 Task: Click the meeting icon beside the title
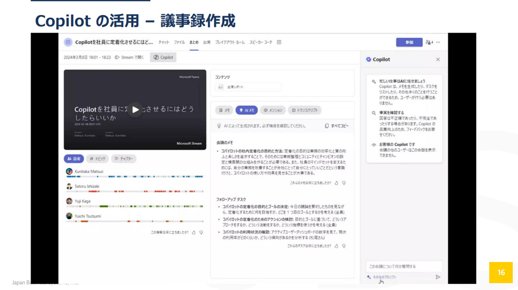68,43
